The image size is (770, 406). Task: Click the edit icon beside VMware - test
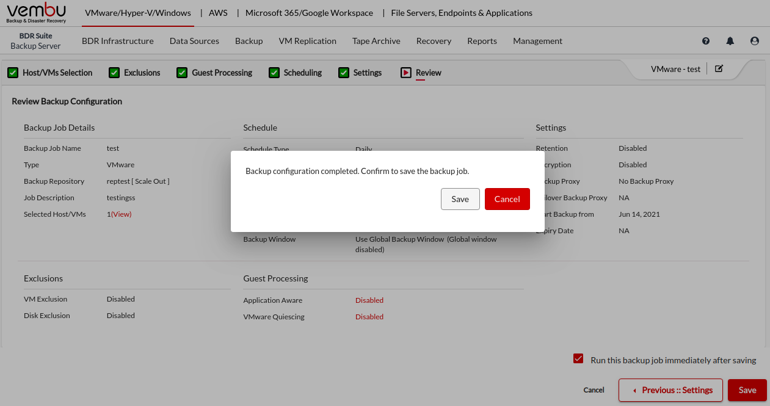tap(719, 69)
